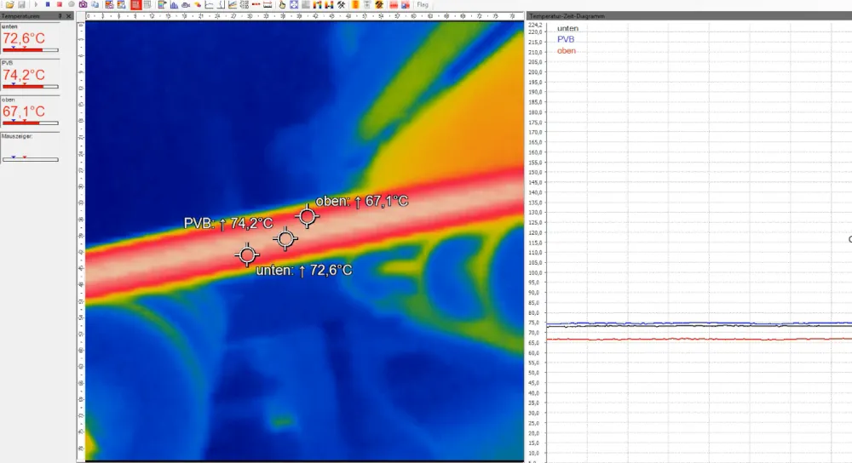
Task: Click the camera snapshot icon
Action: coord(83,5)
